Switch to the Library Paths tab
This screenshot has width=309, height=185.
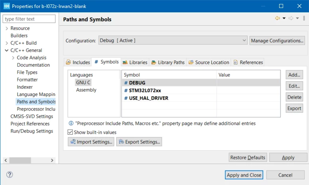pos(168,62)
